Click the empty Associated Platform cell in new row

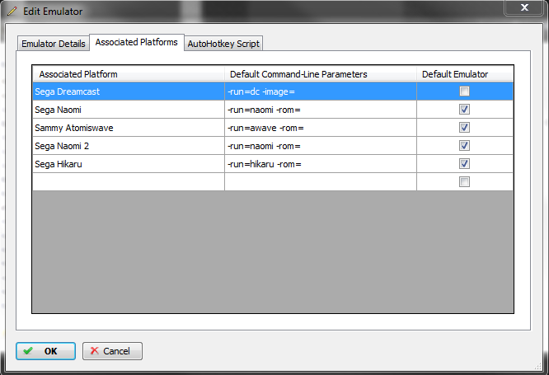tap(129, 182)
